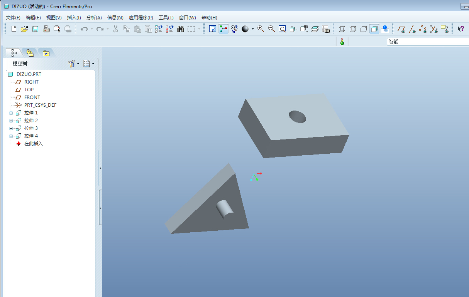Open the View Manager icon
Viewport: 469px width, 297px height.
[x=326, y=29]
